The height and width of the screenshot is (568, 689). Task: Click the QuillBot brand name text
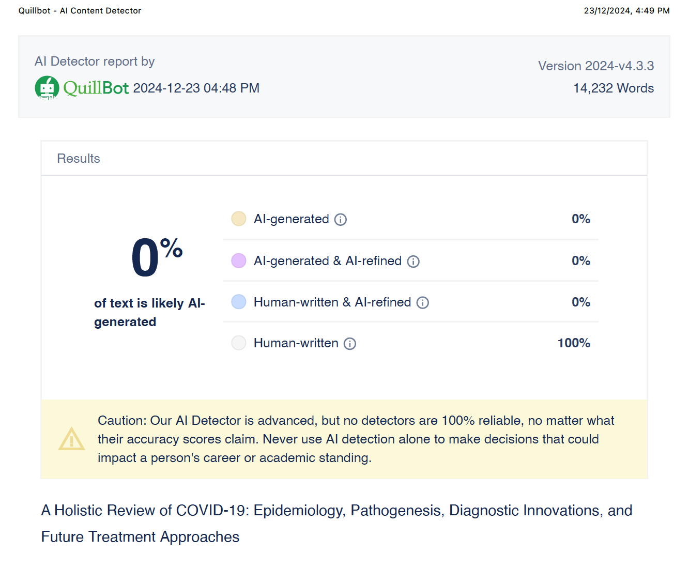click(96, 88)
